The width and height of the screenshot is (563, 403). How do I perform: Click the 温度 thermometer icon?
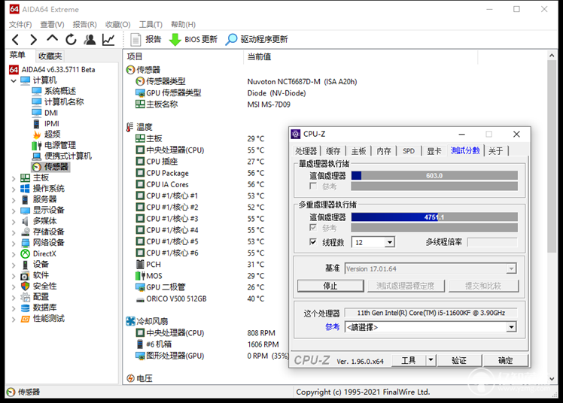point(129,127)
